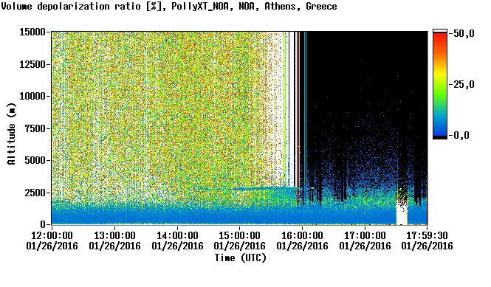The height and width of the screenshot is (287, 491).
Task: Click the red top of the colorbar
Action: [440, 36]
